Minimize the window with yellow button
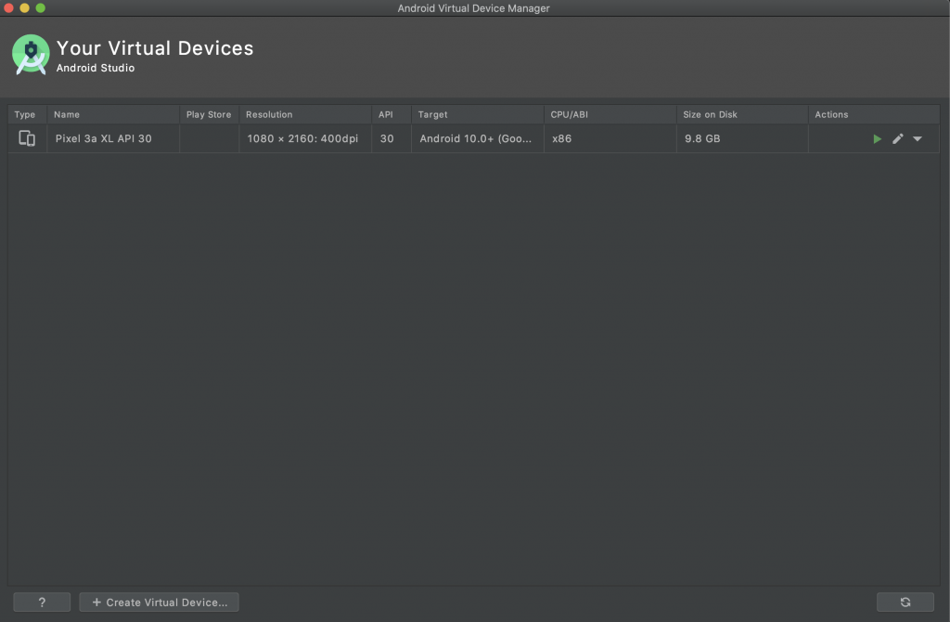The width and height of the screenshot is (950, 622). [24, 7]
